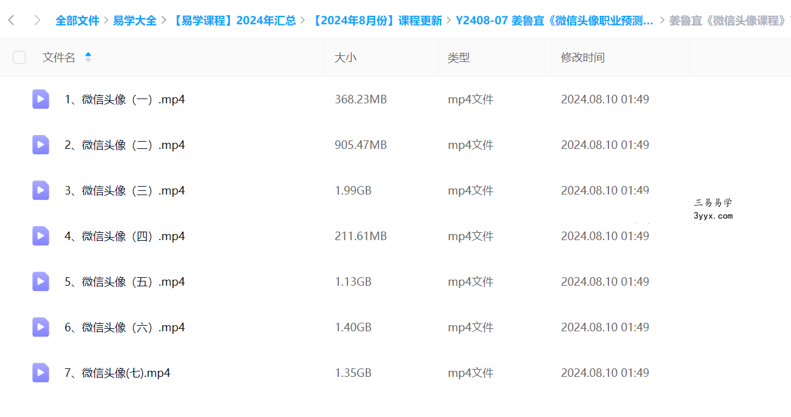791x417 pixels.
Task: Click size value 1.40GB
Action: point(353,327)
